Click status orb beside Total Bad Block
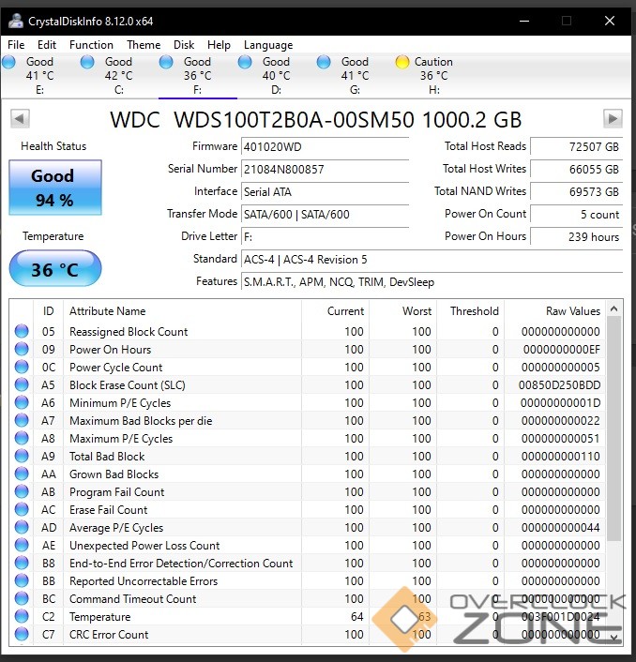Viewport: 636px width, 662px height. (22, 457)
